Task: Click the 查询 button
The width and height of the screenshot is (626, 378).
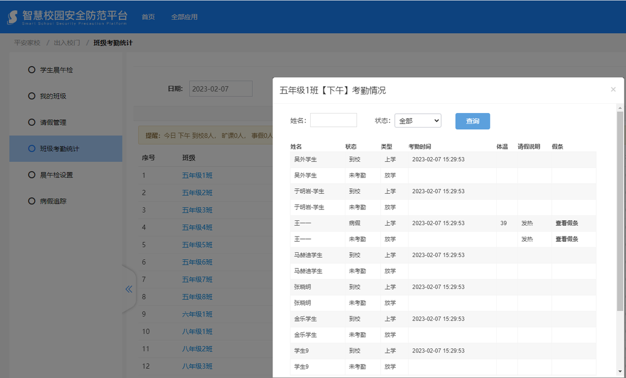Action: click(472, 121)
